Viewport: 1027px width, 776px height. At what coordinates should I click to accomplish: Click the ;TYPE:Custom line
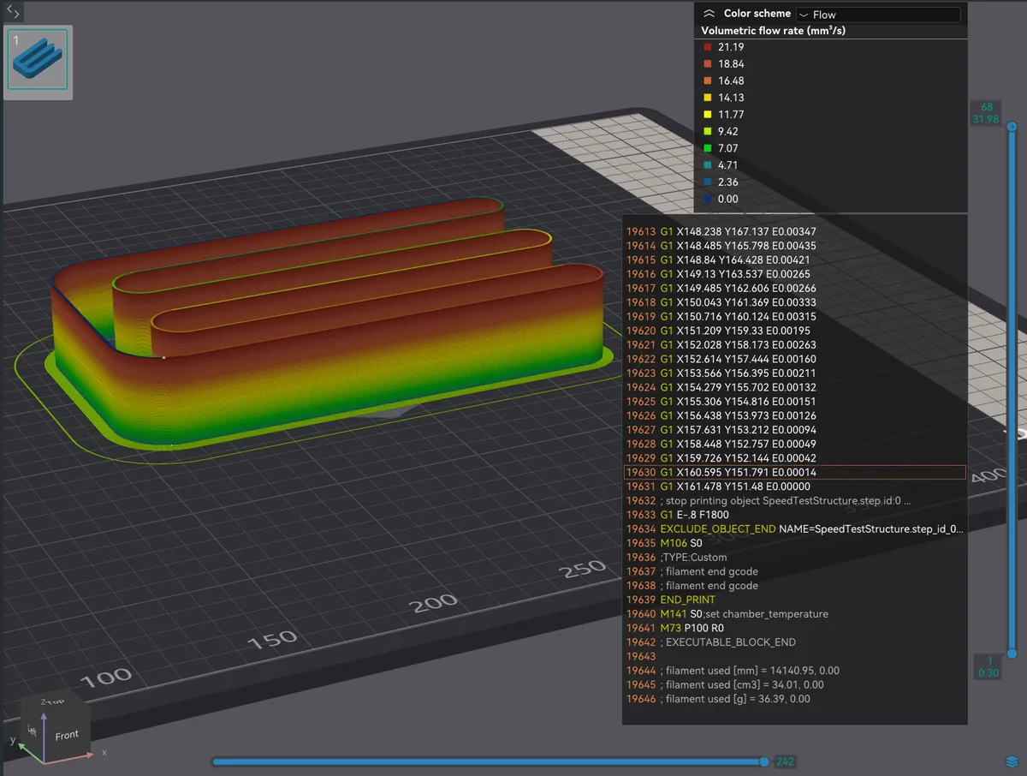click(794, 557)
